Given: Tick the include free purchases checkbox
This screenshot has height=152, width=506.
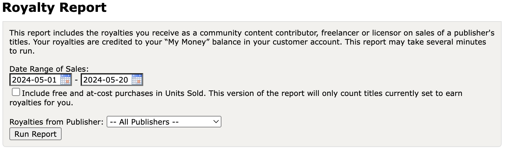Looking at the screenshot, I should (16, 92).
